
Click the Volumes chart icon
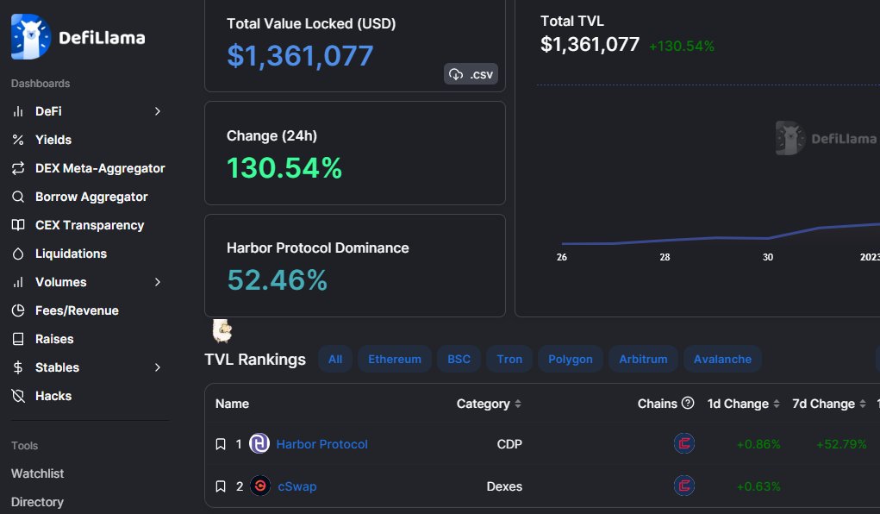pyautogui.click(x=18, y=282)
